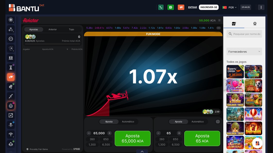Open the spade sidebar icon
Viewport: 273px width, 153px height.
click(x=11, y=144)
